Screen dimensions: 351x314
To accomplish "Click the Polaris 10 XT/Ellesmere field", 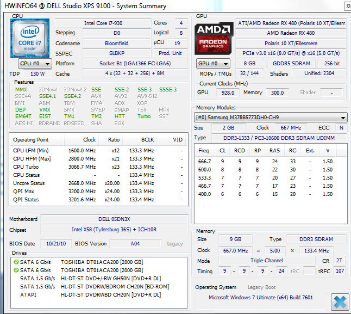I will click(291, 43).
